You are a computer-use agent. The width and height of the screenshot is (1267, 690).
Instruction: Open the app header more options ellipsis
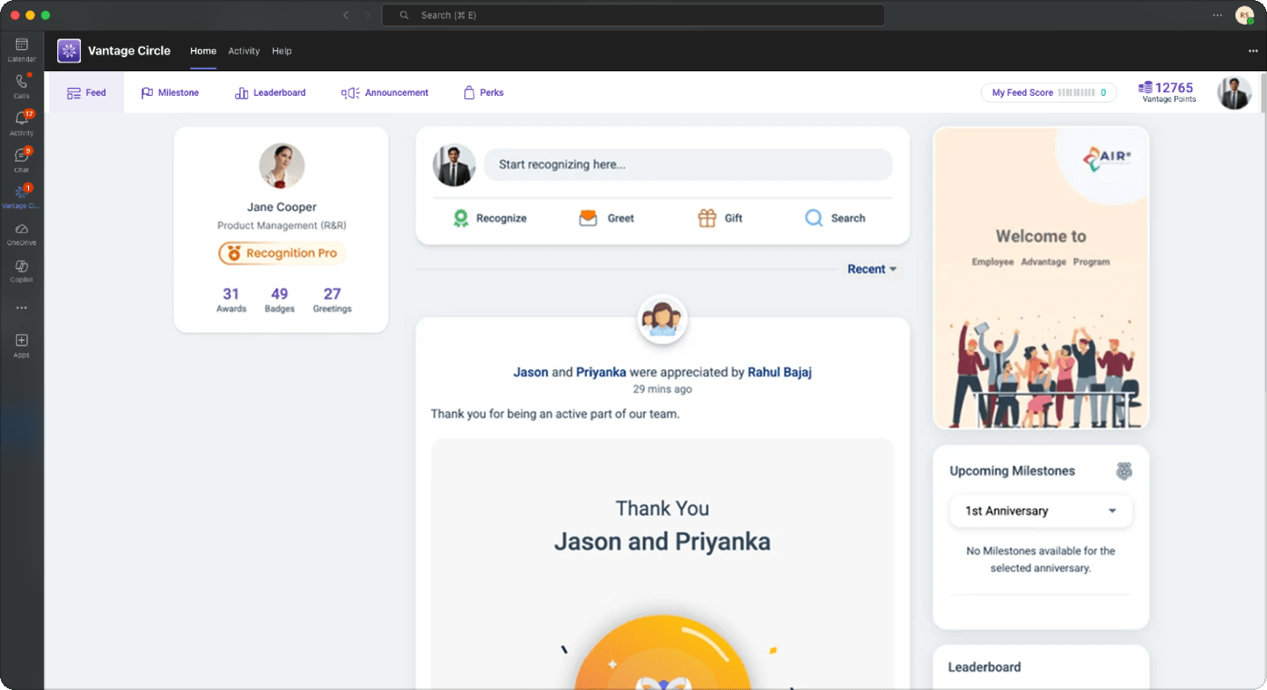1253,51
